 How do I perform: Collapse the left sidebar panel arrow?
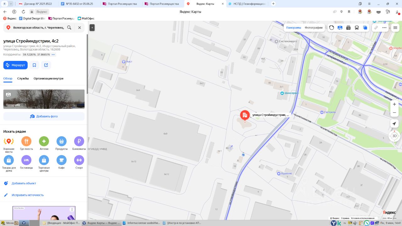coord(92,28)
